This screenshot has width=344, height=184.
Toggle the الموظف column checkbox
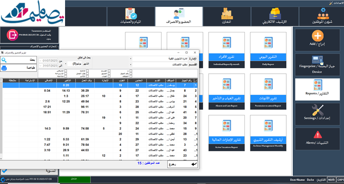[x=131, y=76]
